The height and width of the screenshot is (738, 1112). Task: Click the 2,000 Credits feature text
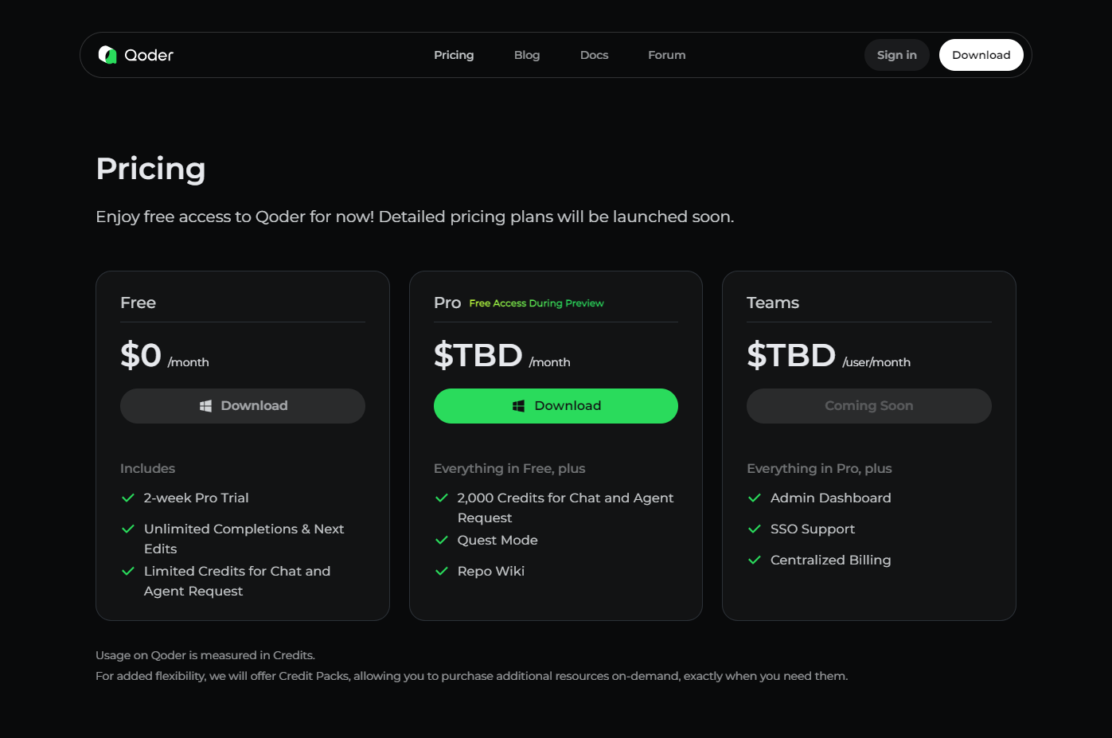(565, 508)
